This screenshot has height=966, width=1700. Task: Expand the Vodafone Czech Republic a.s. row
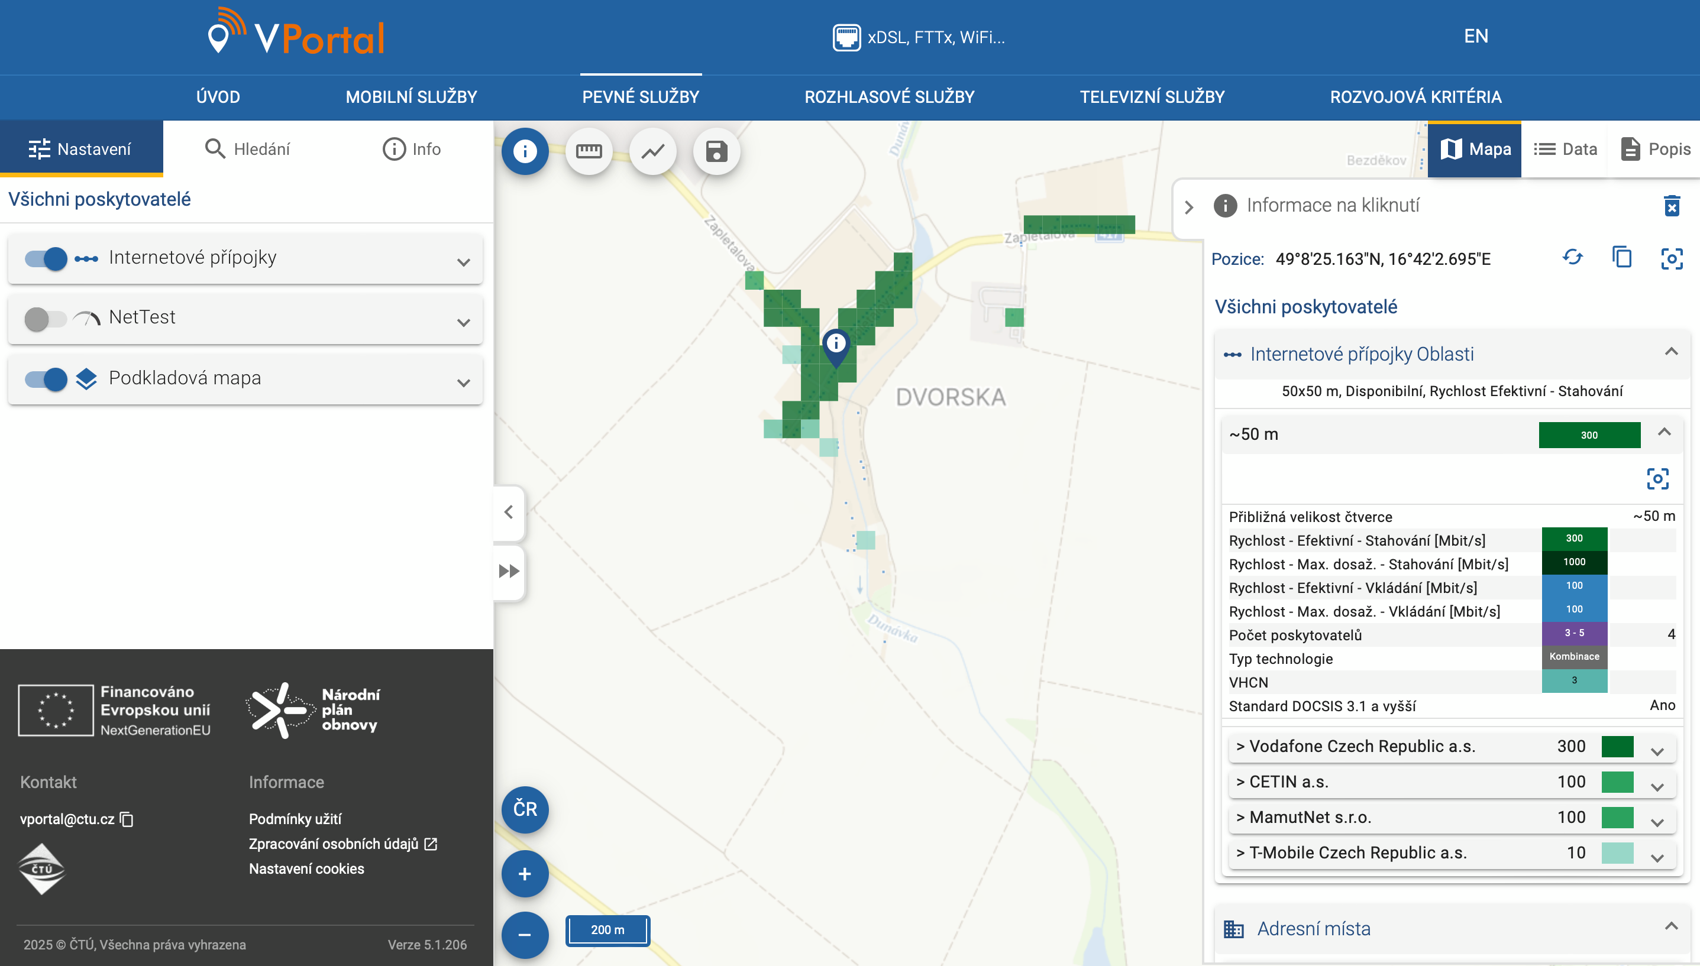pyautogui.click(x=1657, y=751)
